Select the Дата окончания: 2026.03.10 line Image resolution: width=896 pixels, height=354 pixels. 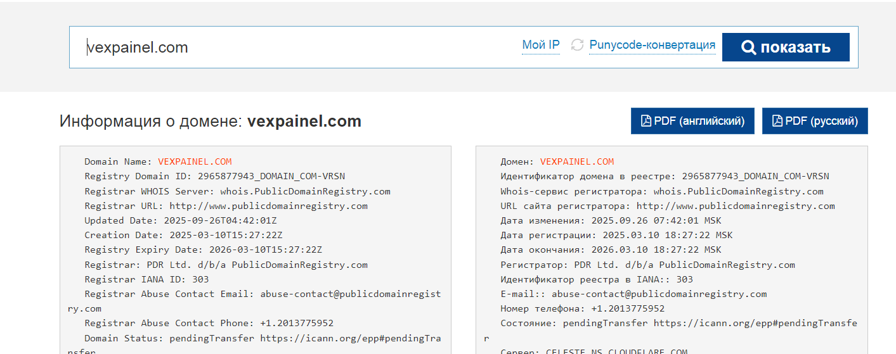(x=611, y=250)
